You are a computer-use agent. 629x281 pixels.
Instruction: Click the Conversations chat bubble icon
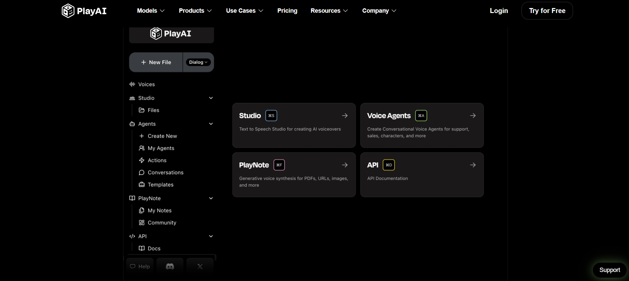(x=142, y=172)
